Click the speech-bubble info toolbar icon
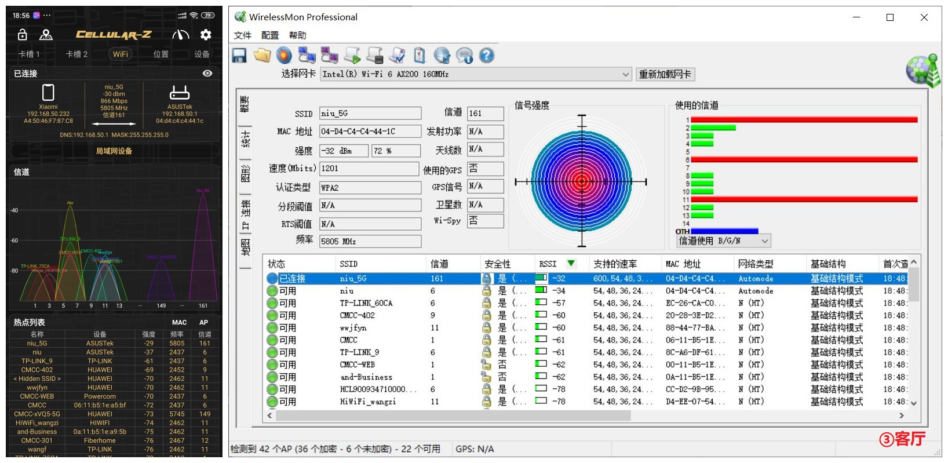Screen dimensions: 948x463 pyautogui.click(x=464, y=56)
